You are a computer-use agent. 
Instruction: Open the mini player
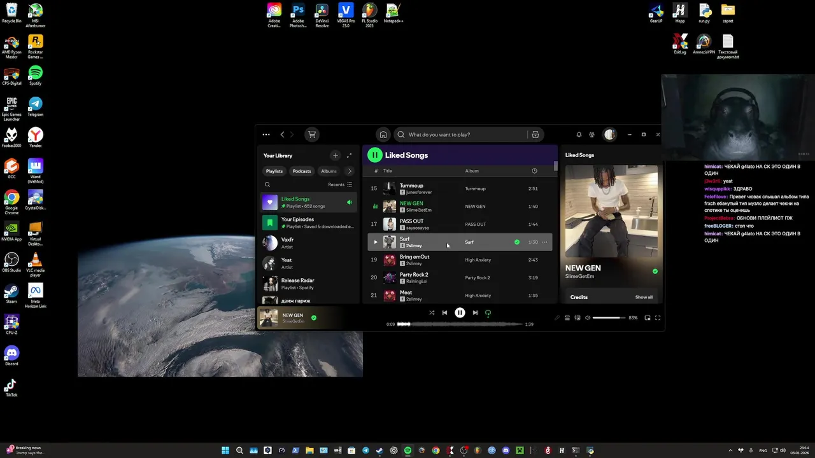[x=648, y=318]
